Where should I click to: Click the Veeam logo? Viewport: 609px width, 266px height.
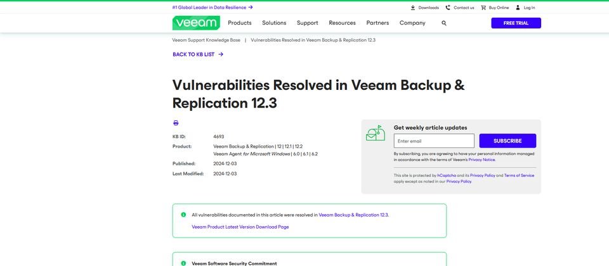tap(196, 23)
